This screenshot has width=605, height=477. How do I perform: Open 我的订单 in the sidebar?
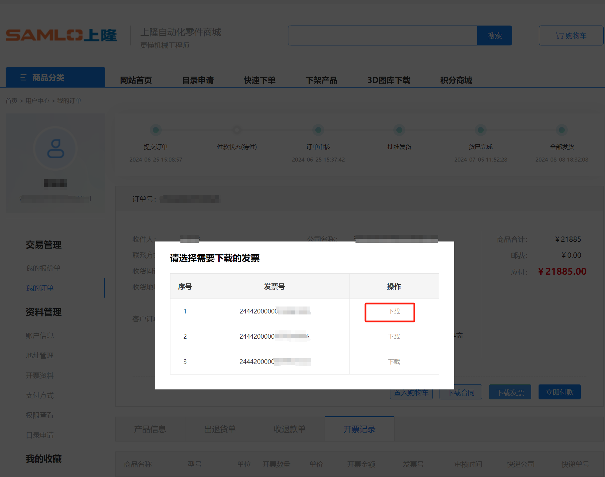[40, 288]
